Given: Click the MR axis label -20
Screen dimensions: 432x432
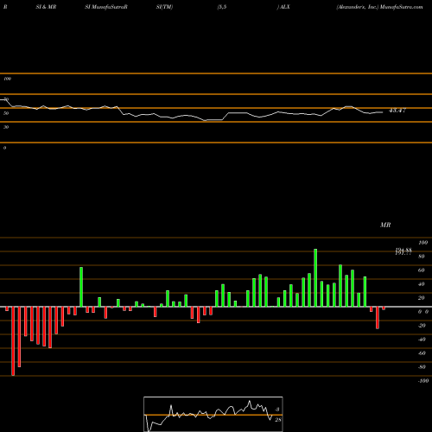Looking at the screenshot, I should pos(422,326).
